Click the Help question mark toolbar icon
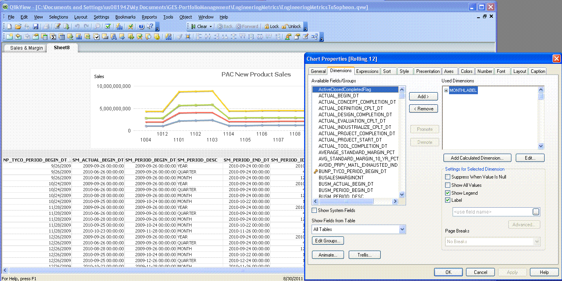Screen dimensions: 562x281 coord(141,26)
